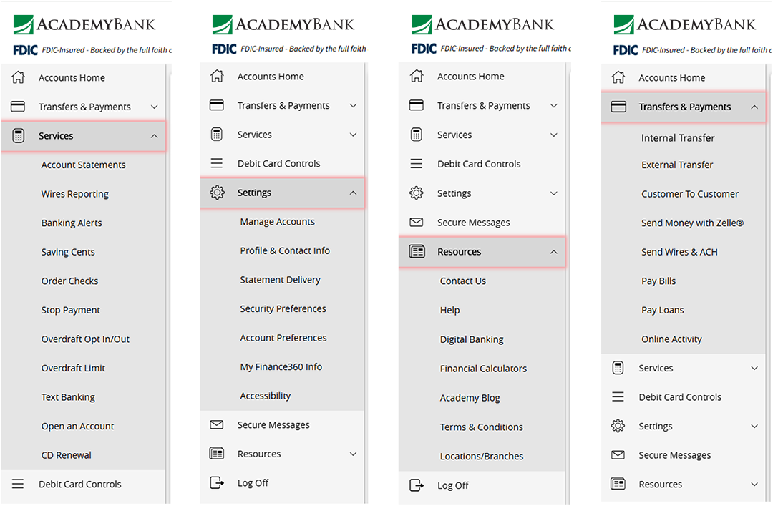
Task: Choose Security Preferences
Action: (283, 308)
